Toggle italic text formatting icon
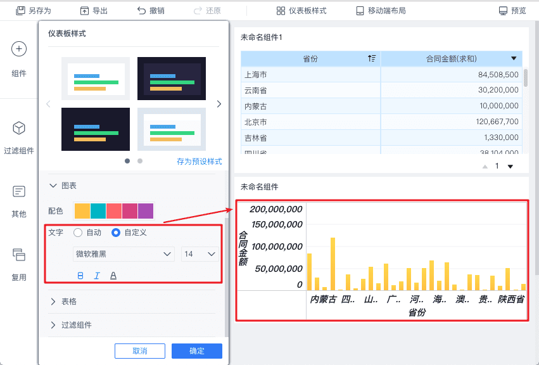Image resolution: width=539 pixels, height=365 pixels. [x=97, y=276]
